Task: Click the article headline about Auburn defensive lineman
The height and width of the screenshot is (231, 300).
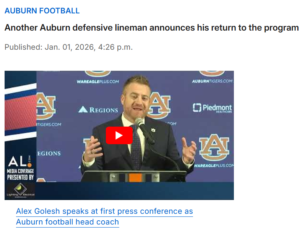Action: coord(151,28)
